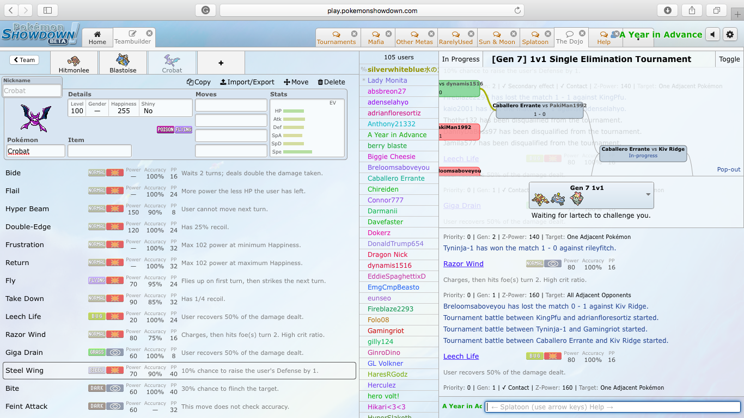Click the Pokémon Showdown logo

click(x=40, y=34)
